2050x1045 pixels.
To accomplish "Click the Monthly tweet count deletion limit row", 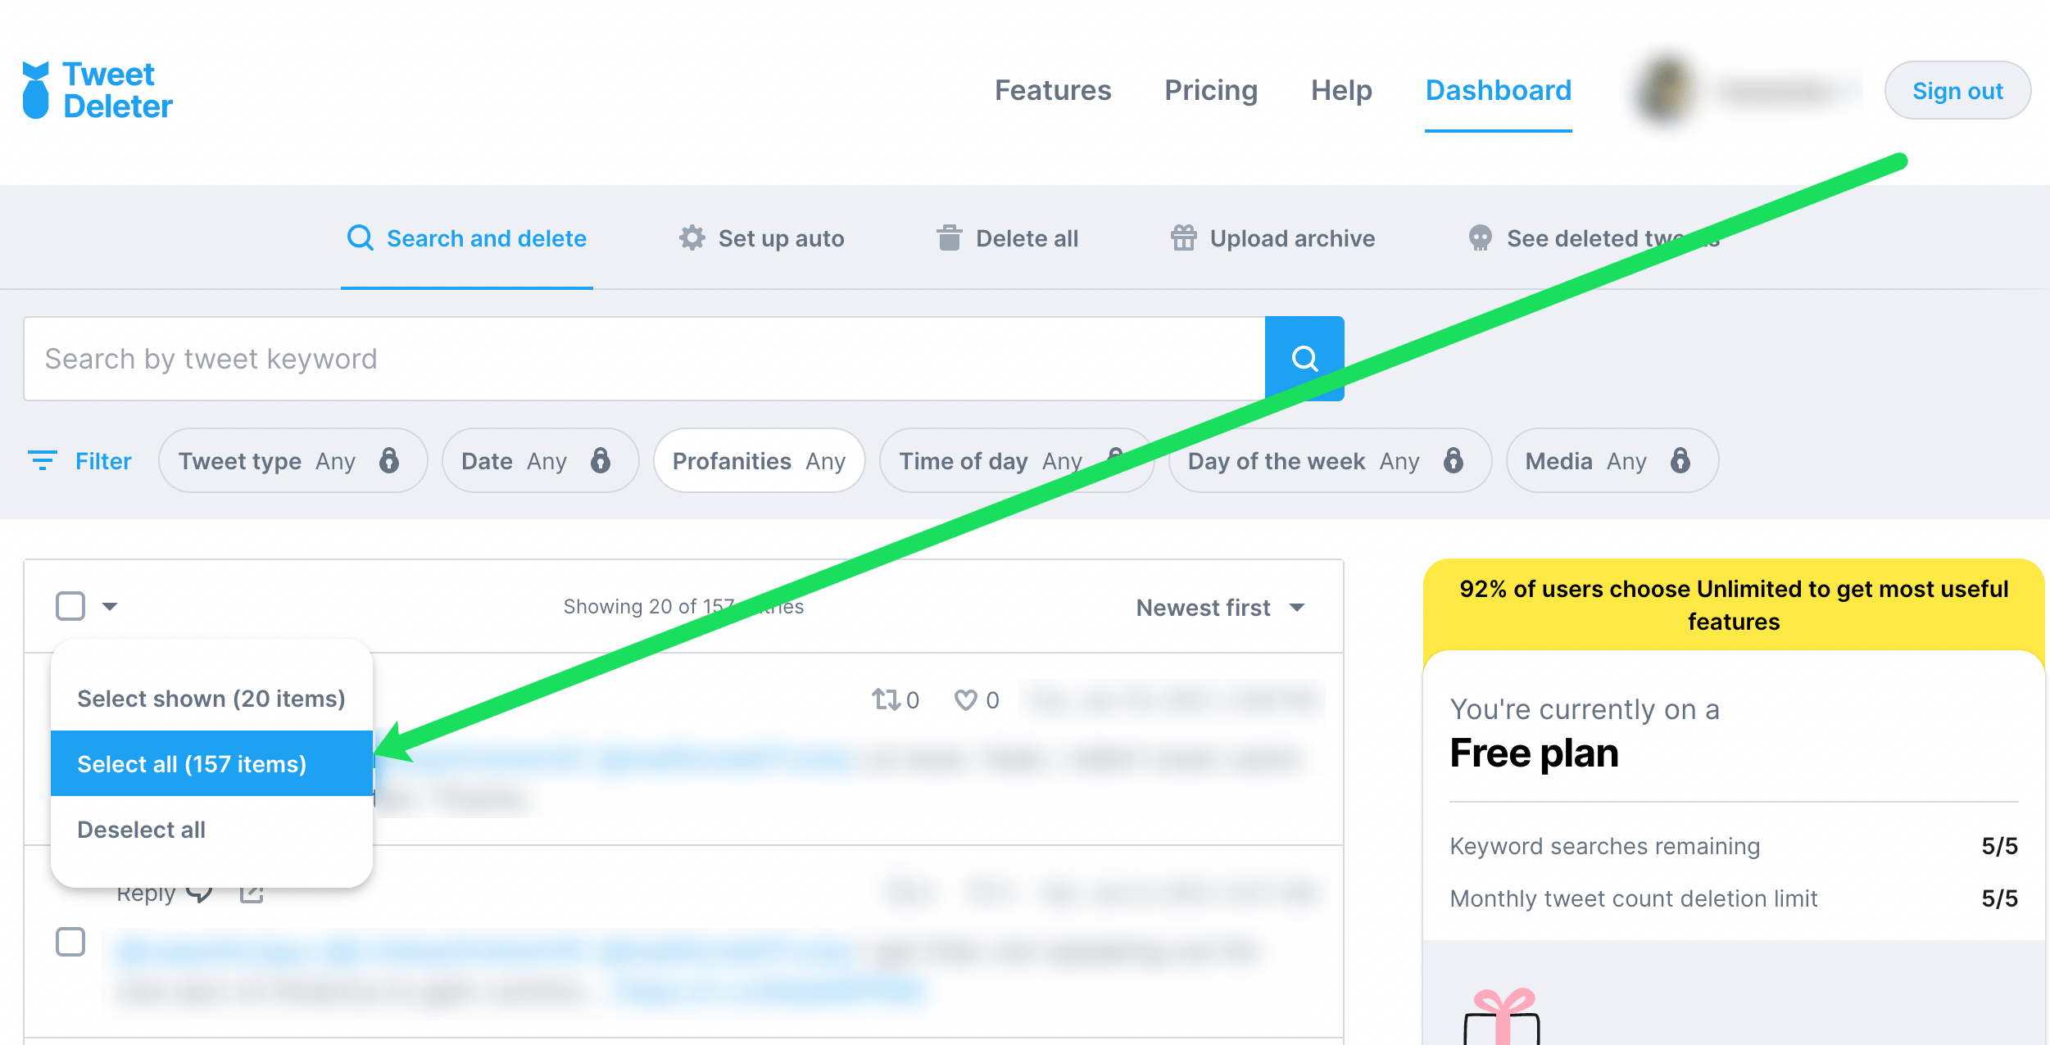I will tap(1734, 898).
